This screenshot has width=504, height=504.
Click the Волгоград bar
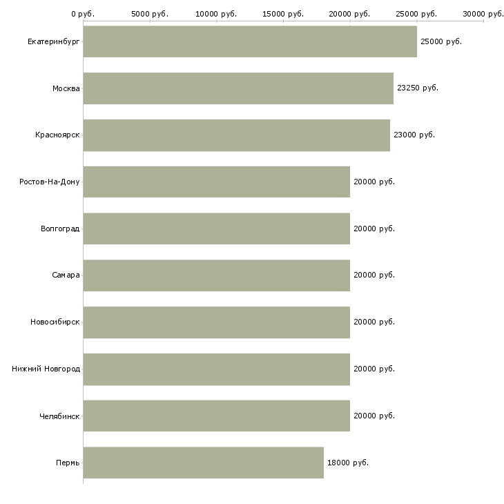coord(216,229)
